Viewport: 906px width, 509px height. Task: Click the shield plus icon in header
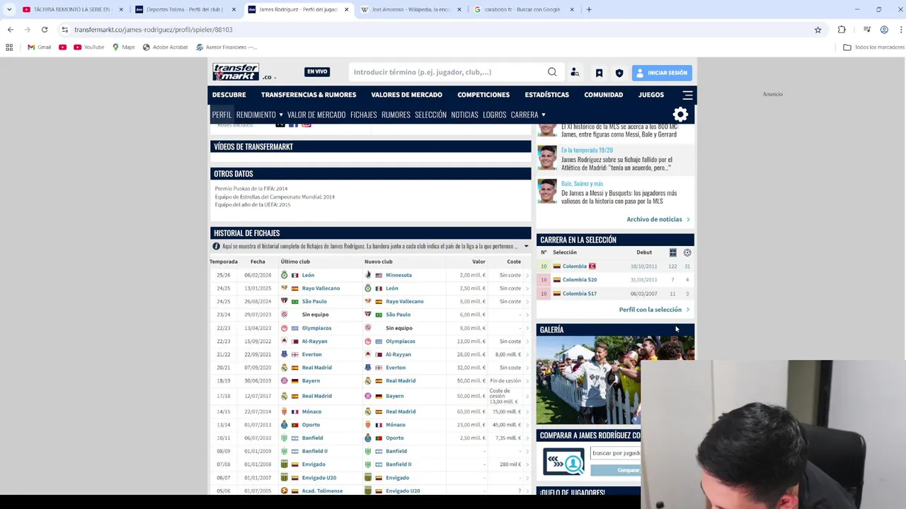tap(619, 72)
